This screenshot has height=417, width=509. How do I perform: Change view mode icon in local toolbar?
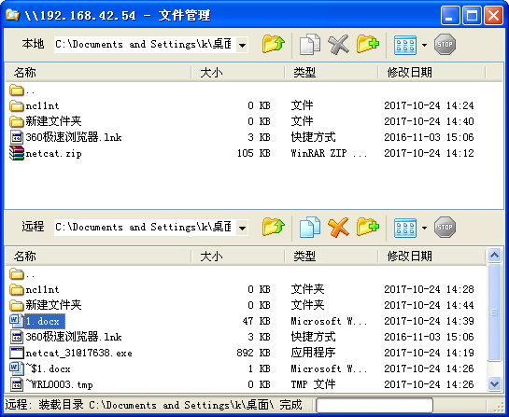click(x=405, y=45)
